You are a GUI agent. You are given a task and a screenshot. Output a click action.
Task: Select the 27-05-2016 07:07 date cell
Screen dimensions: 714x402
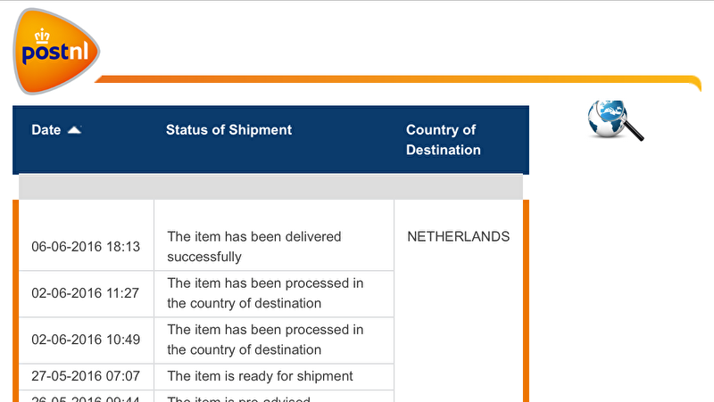pos(86,376)
